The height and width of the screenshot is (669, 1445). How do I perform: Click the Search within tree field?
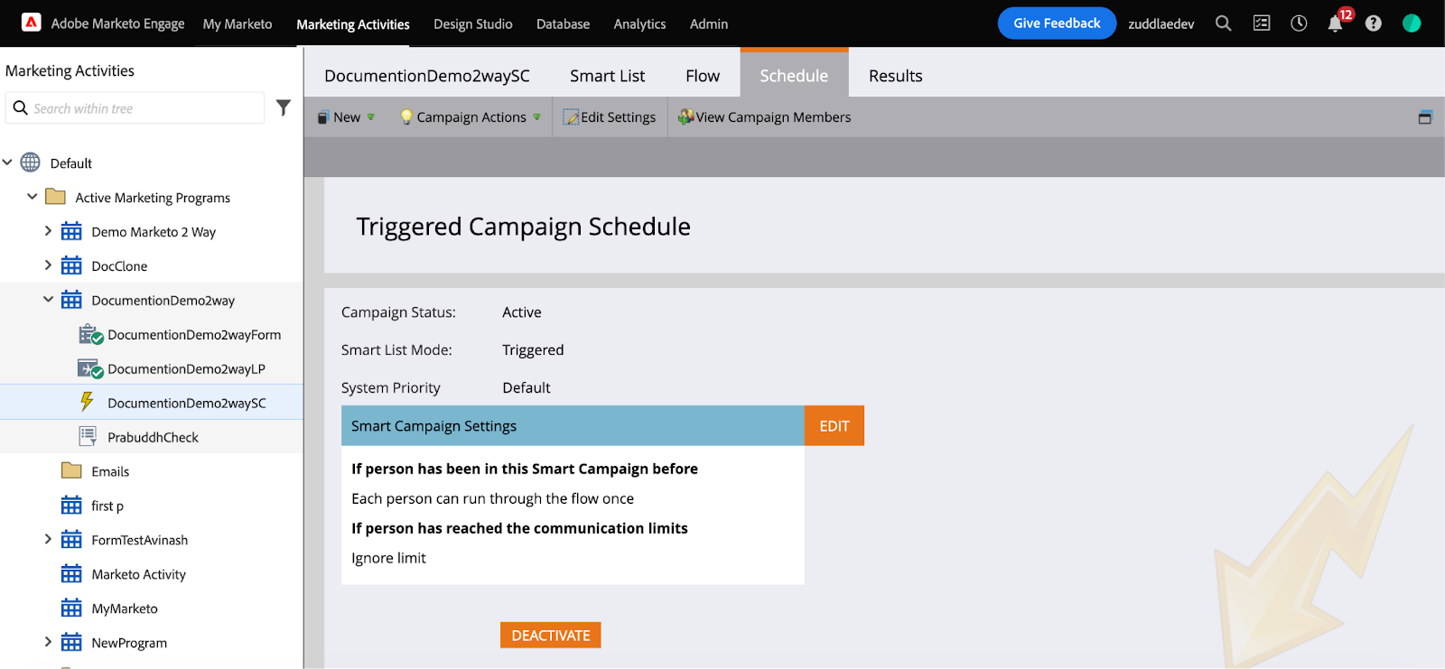pyautogui.click(x=135, y=108)
